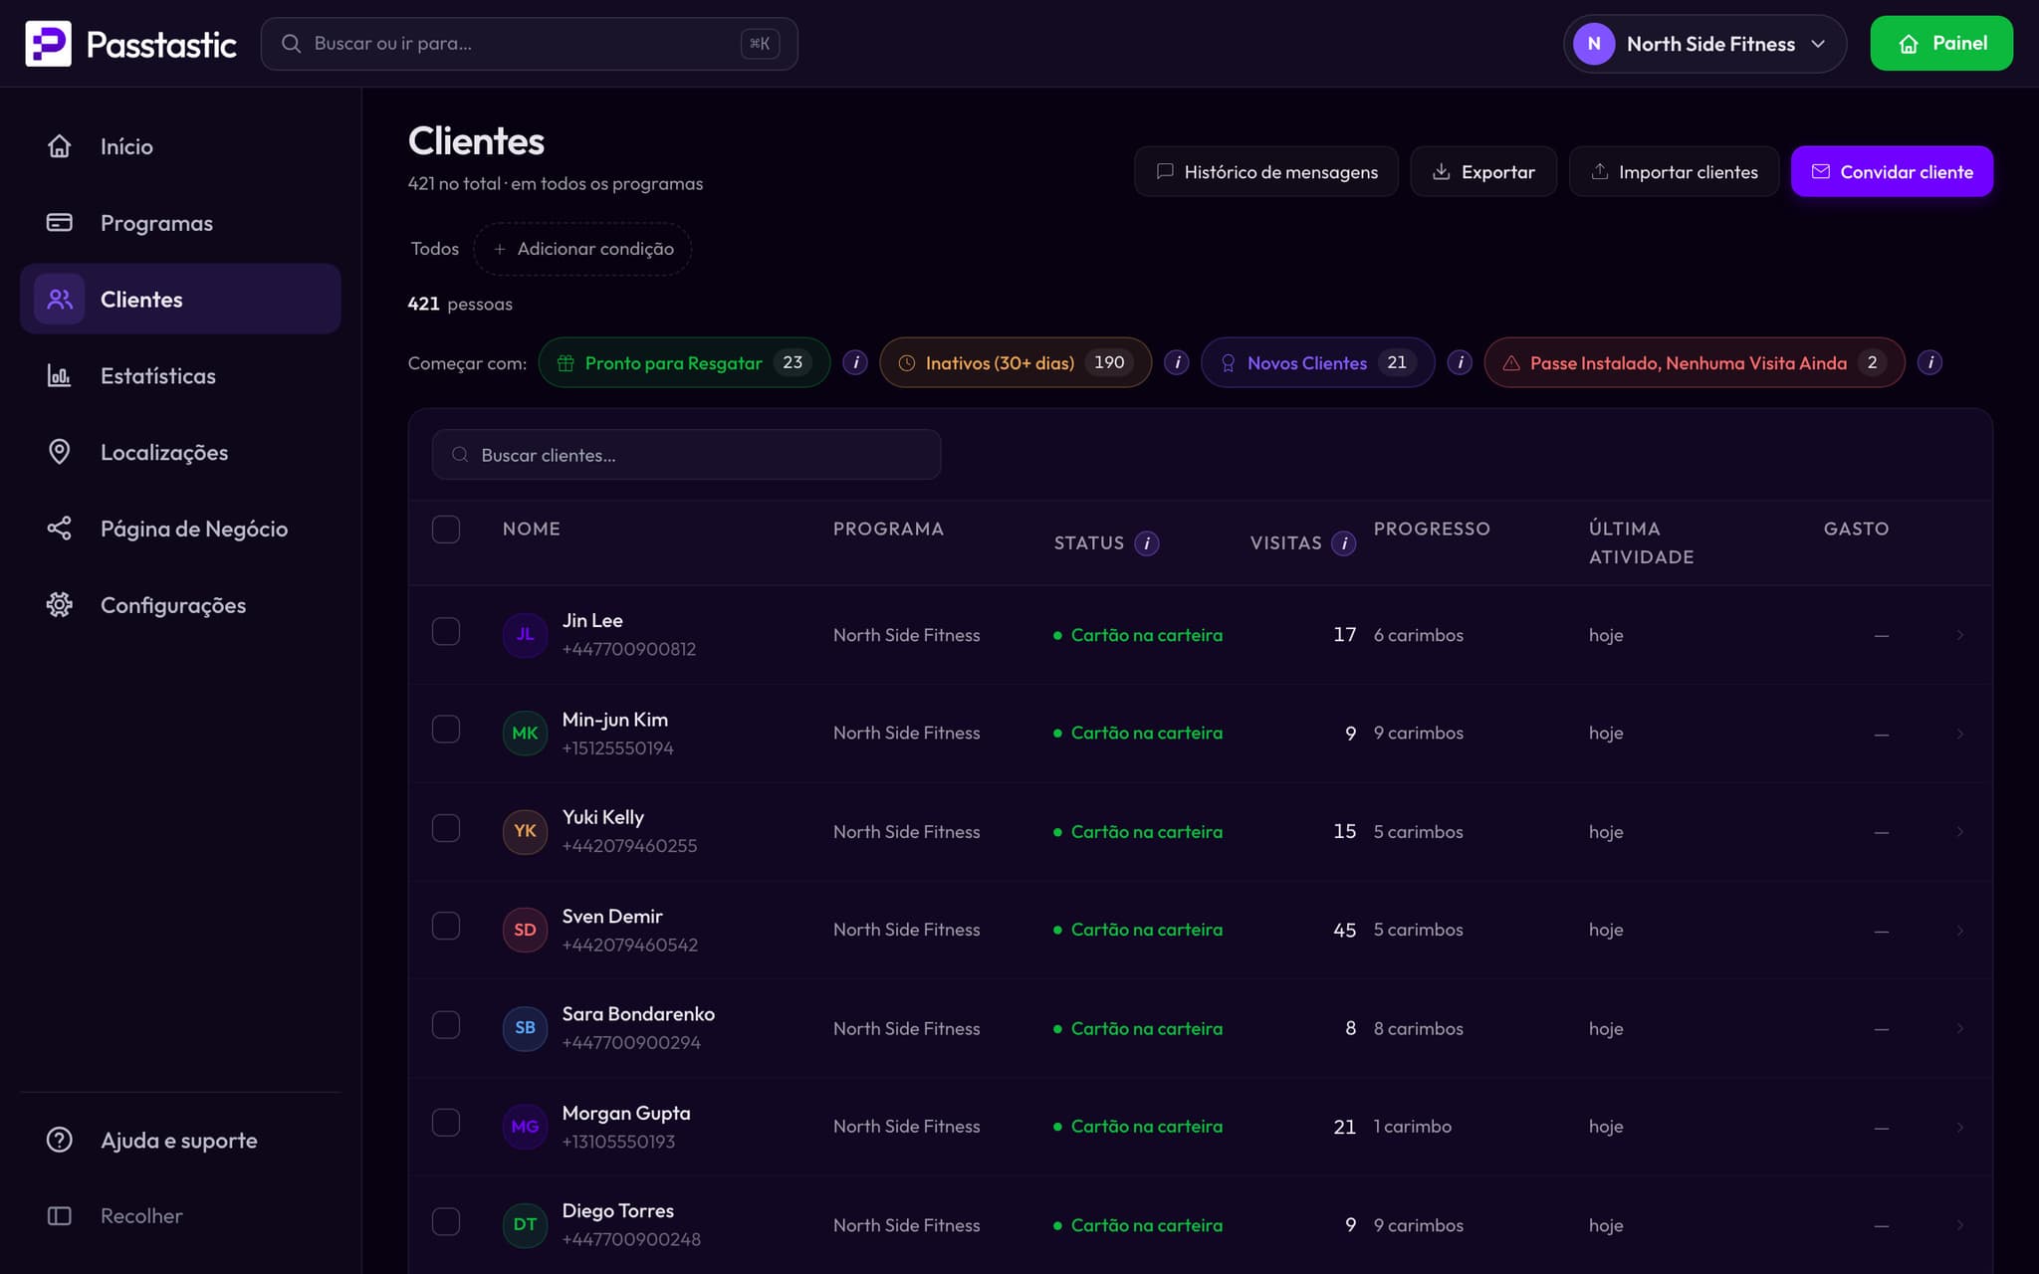Click Importar clientes button

pos(1674,171)
